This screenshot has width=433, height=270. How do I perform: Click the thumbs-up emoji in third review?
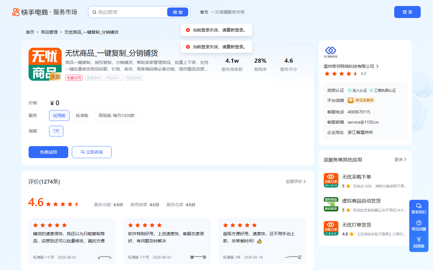click(x=259, y=241)
